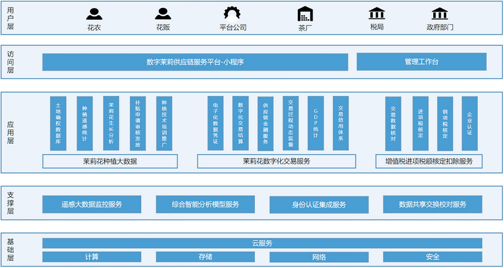Select the 税局 building icon
This screenshot has height=268, width=504.
(x=376, y=14)
